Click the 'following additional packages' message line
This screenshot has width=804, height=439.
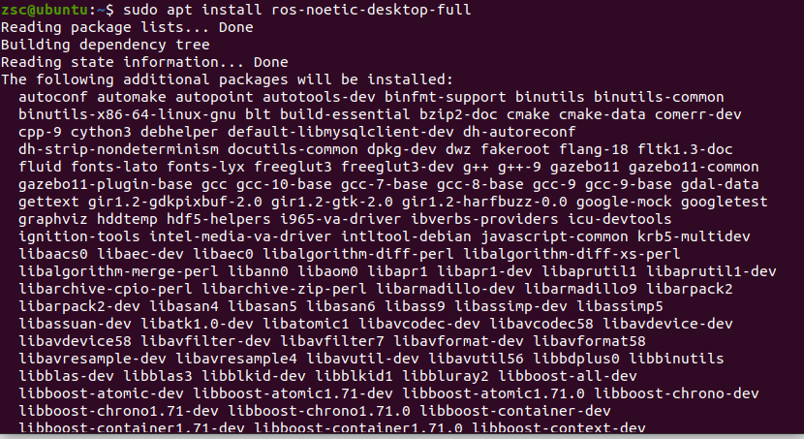[228, 79]
